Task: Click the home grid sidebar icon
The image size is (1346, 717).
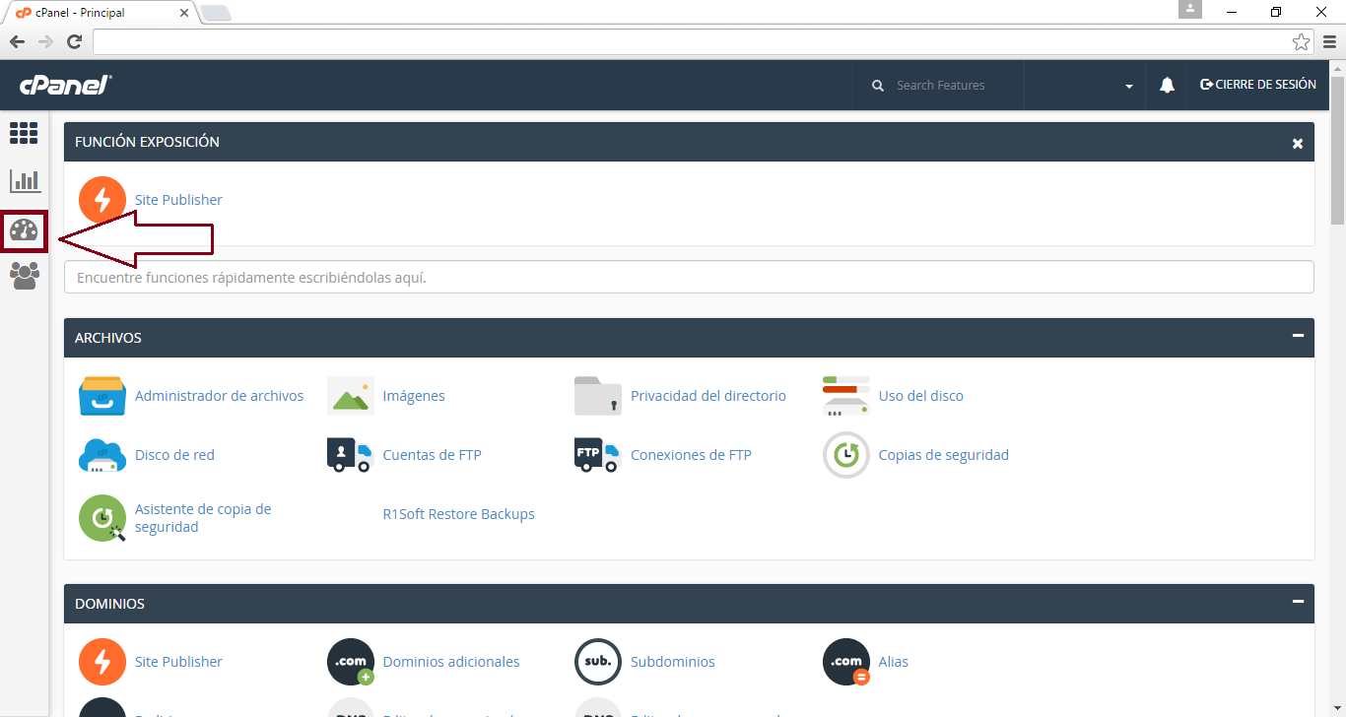Action: (24, 132)
